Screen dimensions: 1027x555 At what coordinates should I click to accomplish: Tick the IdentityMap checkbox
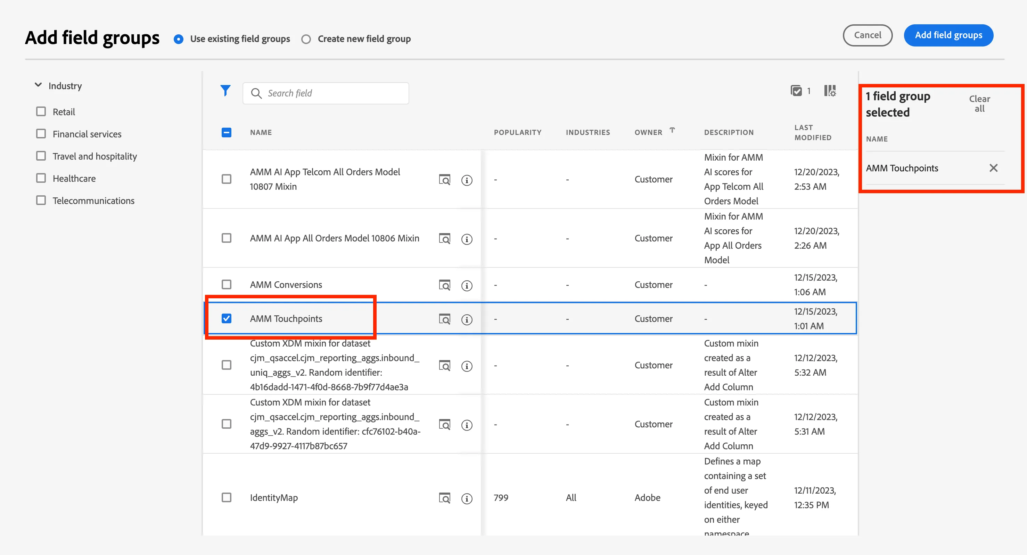pos(227,497)
